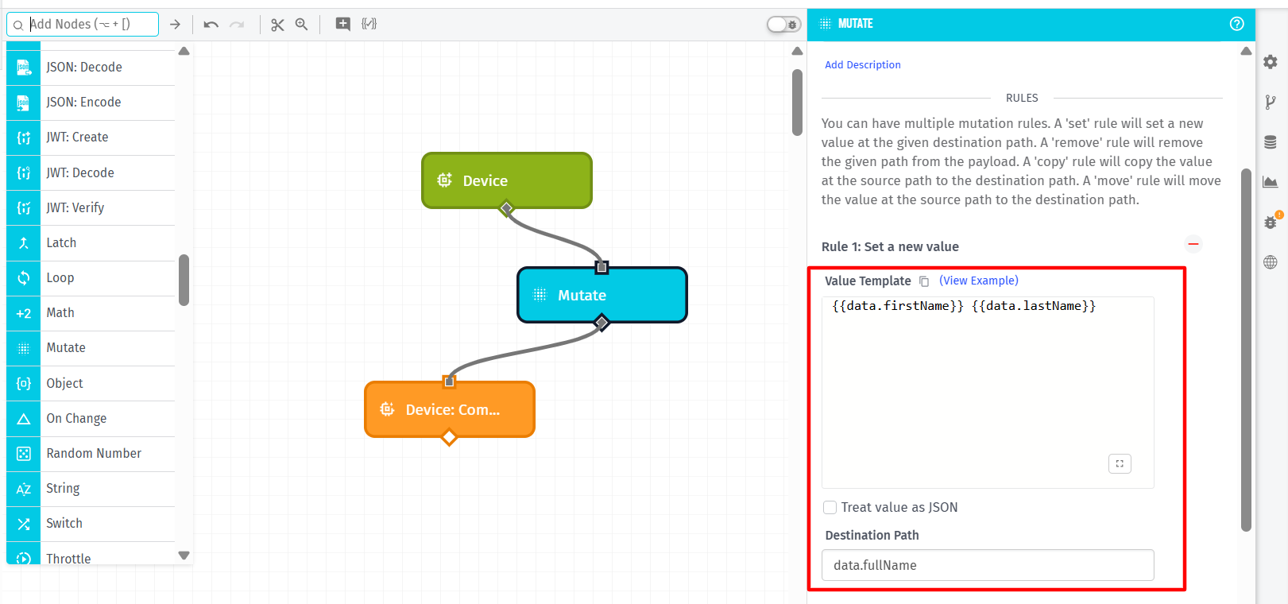
Task: Toggle the debug switch above the canvas
Action: pyautogui.click(x=783, y=25)
